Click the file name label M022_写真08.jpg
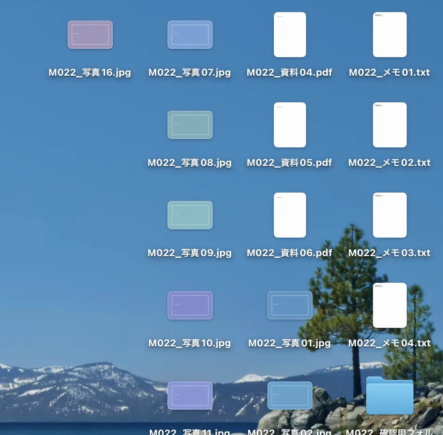The height and width of the screenshot is (435, 443). coord(190,163)
